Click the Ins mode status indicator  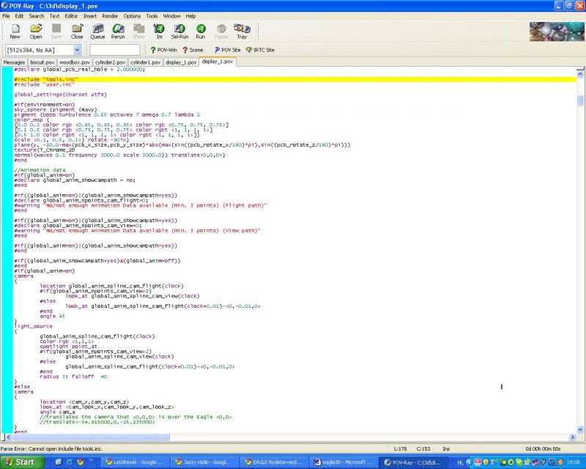[446, 448]
